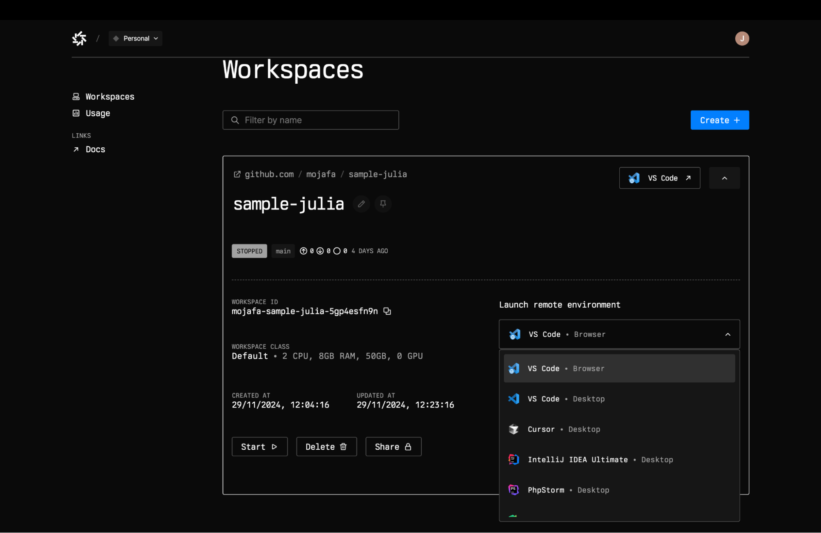Open github.com repository external link icon
This screenshot has height=533, width=821.
[x=237, y=174]
